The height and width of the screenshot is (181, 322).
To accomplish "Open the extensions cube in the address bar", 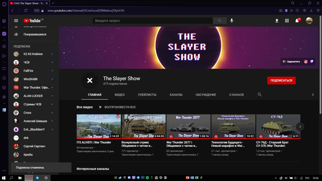I will (x=305, y=11).
